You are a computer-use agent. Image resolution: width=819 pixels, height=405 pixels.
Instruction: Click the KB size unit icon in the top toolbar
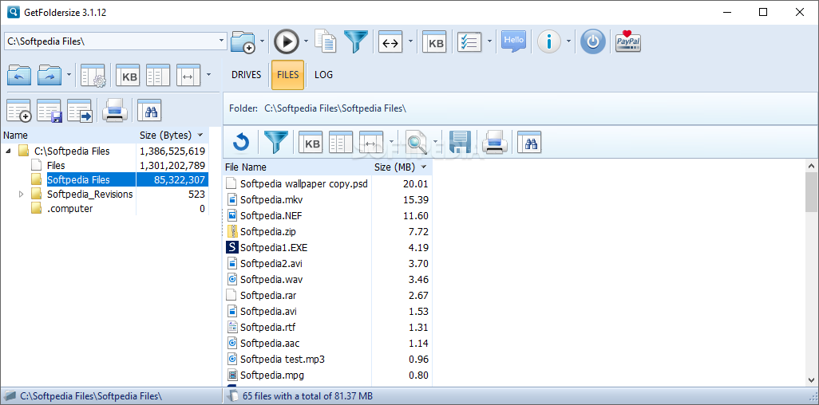pyautogui.click(x=436, y=42)
